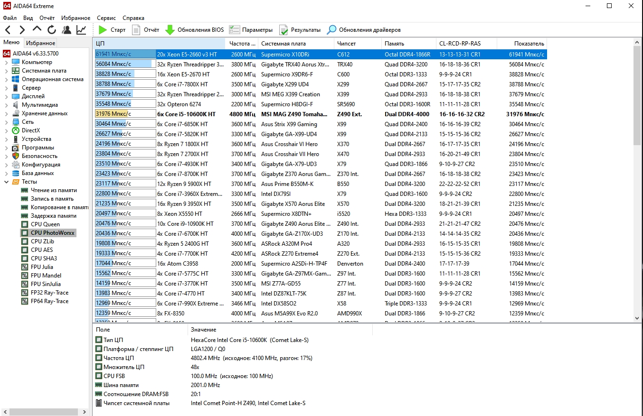Viewport: 643px width, 416px height.
Task: Select the FP64 Ray-Trace test
Action: (x=49, y=301)
